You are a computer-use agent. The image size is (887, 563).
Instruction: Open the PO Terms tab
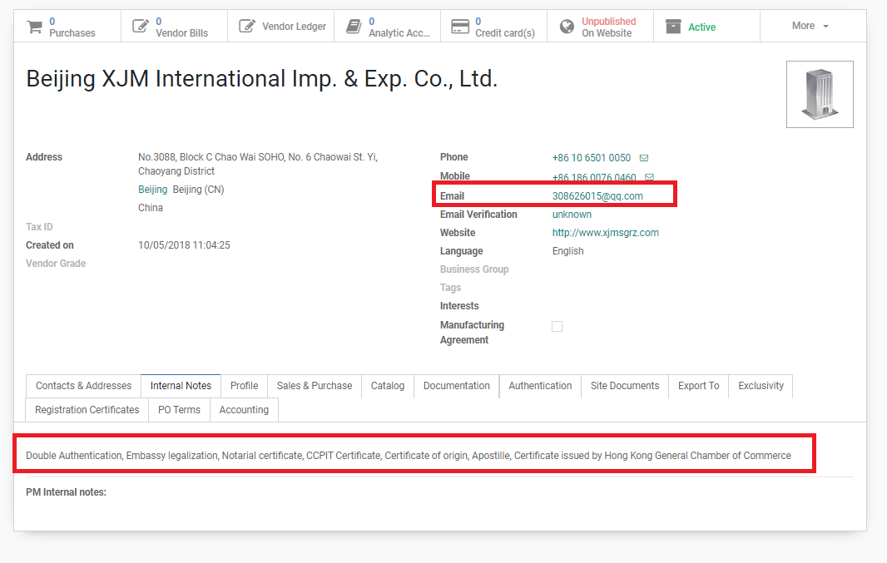click(180, 410)
